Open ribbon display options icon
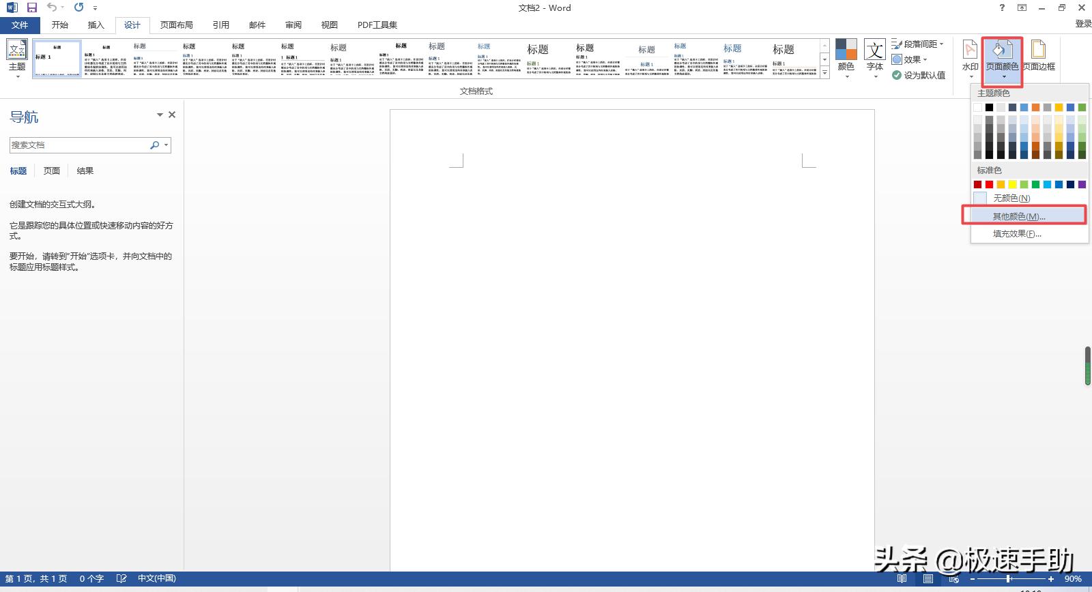 pyautogui.click(x=1022, y=8)
